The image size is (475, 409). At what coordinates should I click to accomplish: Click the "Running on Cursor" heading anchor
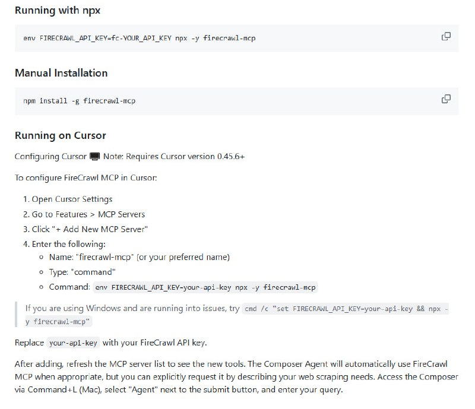(59, 135)
